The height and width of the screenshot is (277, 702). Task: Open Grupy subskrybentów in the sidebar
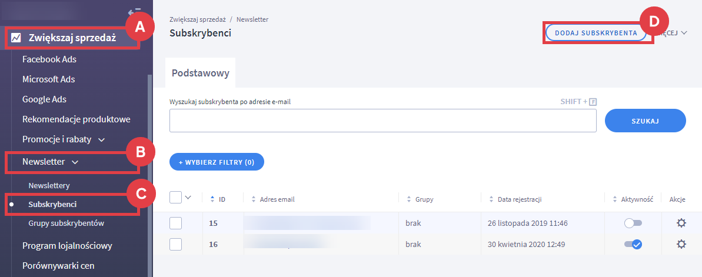(x=66, y=223)
